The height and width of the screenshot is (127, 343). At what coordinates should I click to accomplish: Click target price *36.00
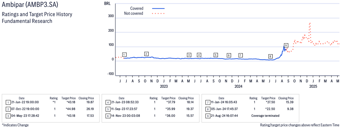[171, 116]
